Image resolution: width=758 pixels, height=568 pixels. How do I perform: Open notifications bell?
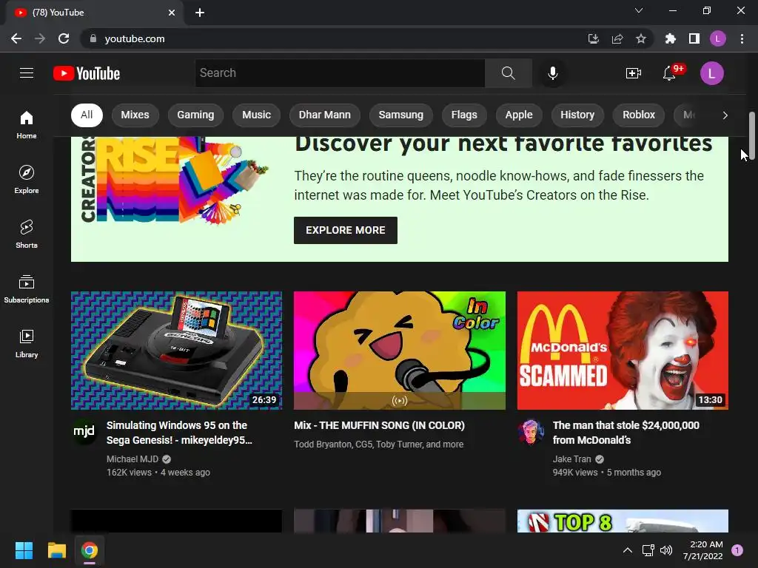pyautogui.click(x=670, y=73)
